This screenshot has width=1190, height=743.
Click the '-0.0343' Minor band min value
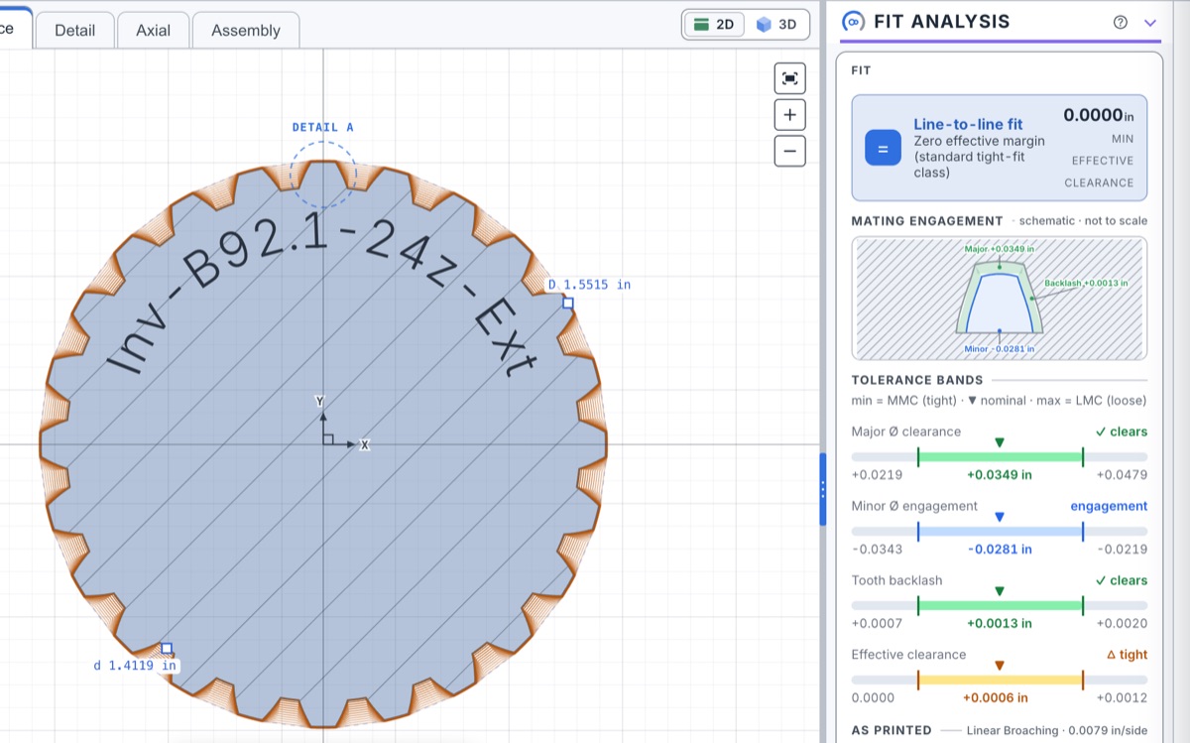[877, 550]
